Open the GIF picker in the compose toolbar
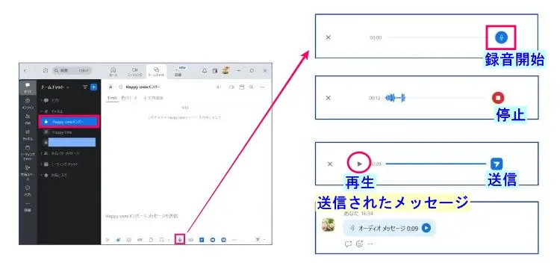560x269 pixels. point(140,240)
